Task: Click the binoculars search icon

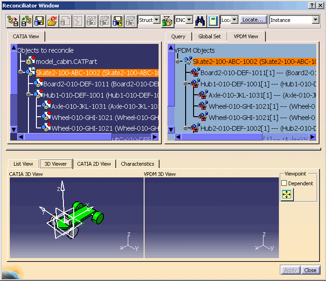Action: tap(200, 21)
